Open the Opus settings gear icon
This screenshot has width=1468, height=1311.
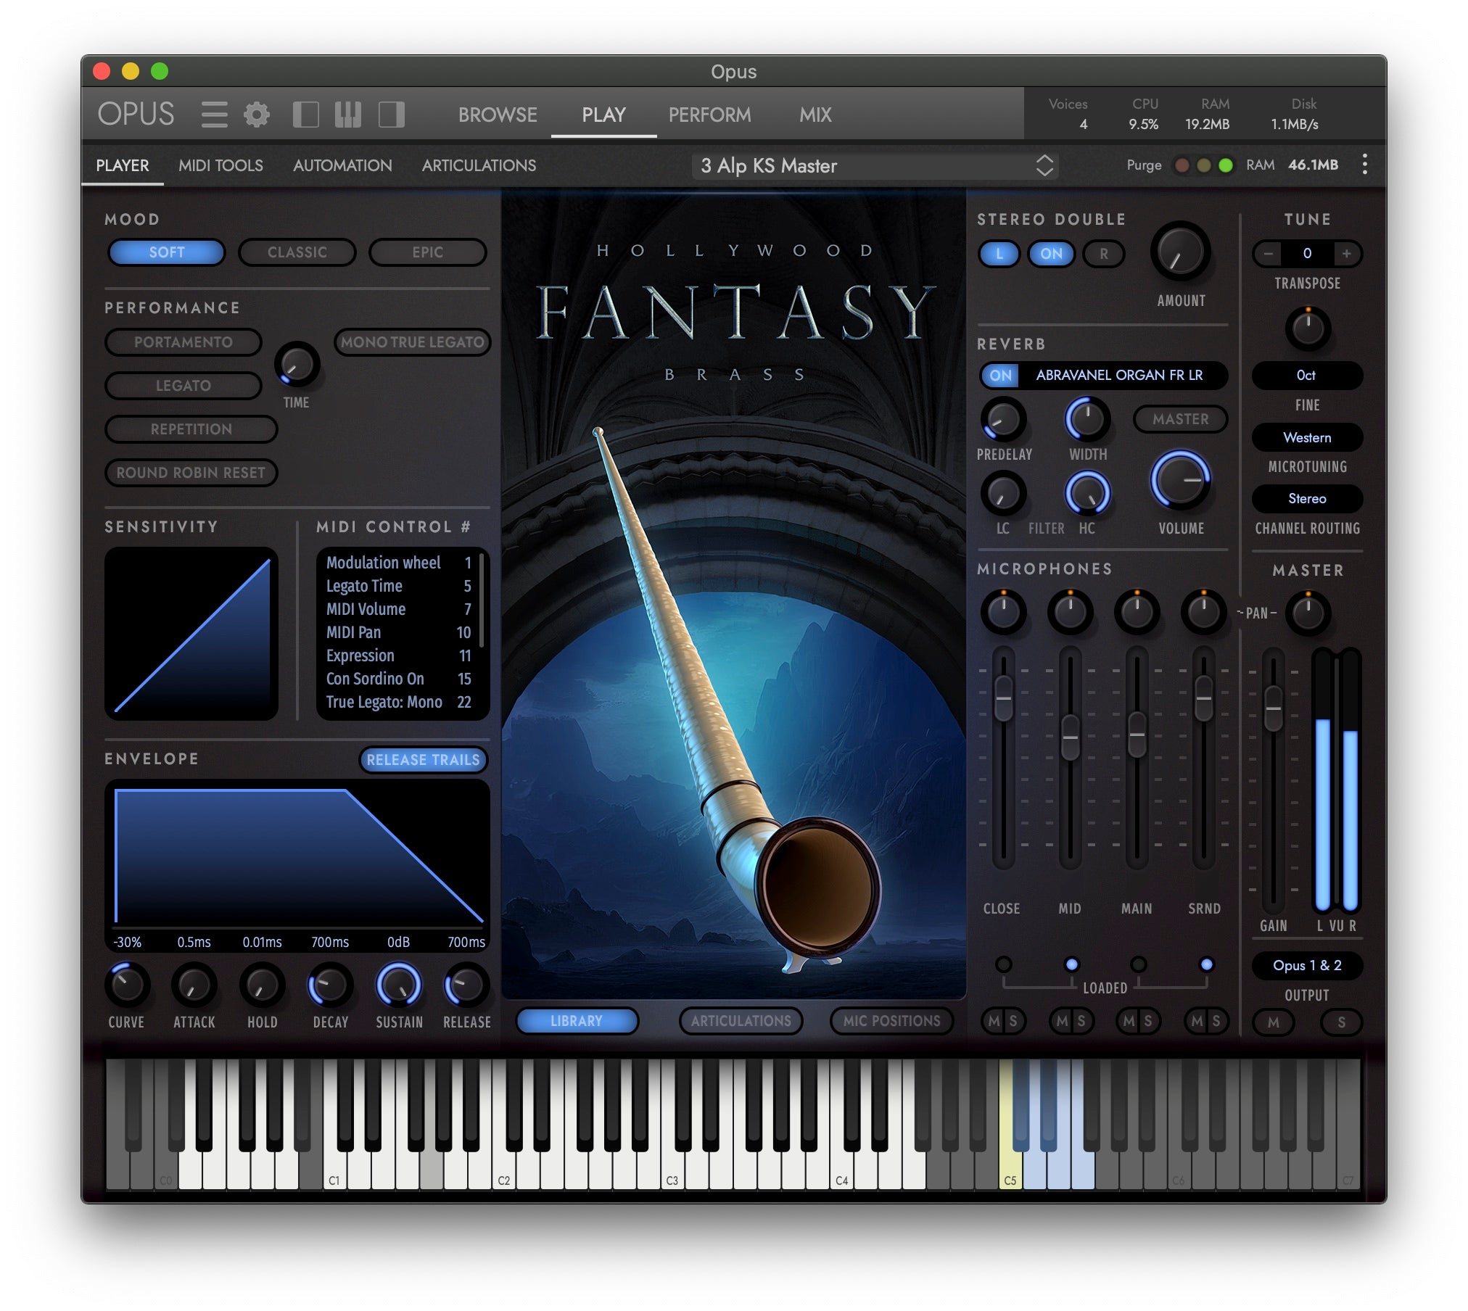(255, 114)
